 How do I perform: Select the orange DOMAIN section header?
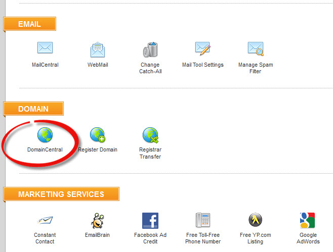[x=33, y=109]
